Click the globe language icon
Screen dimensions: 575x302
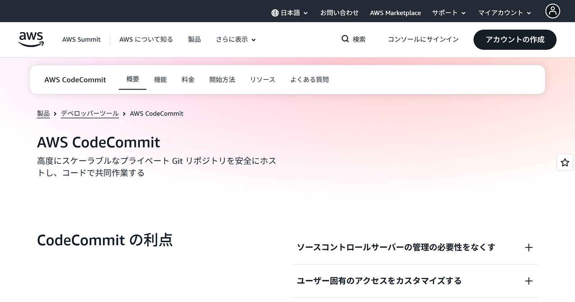click(x=275, y=13)
